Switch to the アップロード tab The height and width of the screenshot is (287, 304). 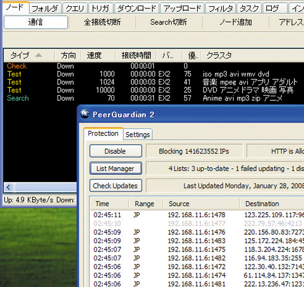[x=182, y=8]
